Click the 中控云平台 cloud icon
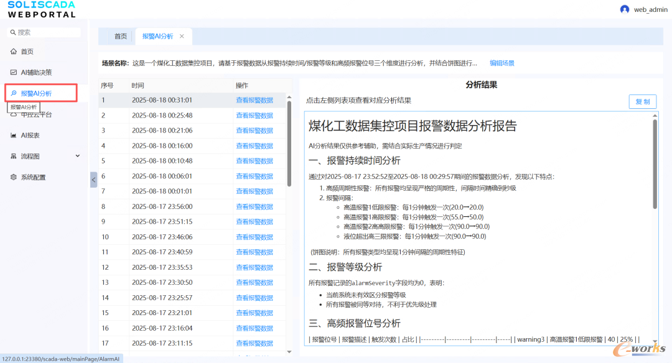672x363 pixels. coord(13,114)
